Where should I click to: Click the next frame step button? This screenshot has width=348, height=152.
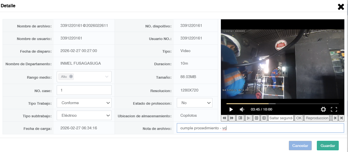(x=264, y=118)
